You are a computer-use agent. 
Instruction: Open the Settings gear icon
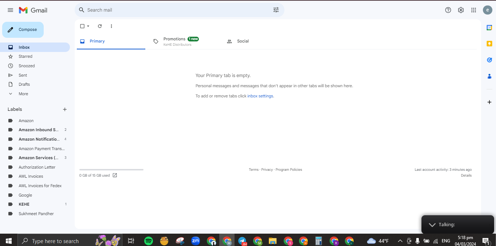[461, 10]
